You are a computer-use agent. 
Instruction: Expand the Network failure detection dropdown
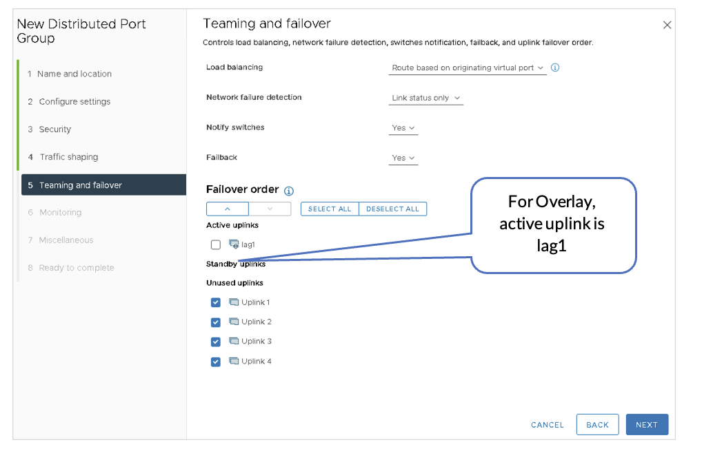coord(425,98)
